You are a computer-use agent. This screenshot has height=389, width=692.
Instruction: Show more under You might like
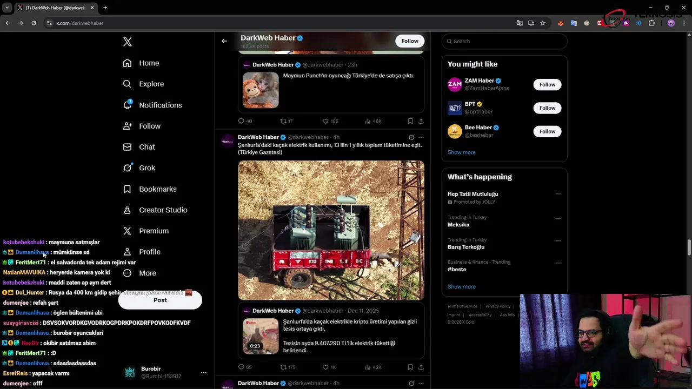(462, 152)
